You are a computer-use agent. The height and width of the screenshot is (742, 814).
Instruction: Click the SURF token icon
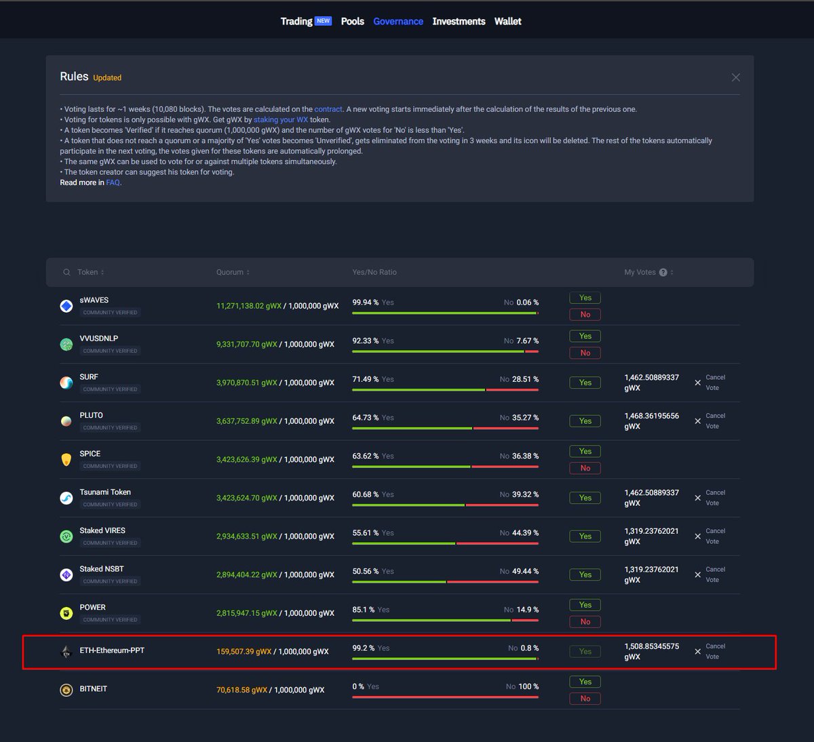click(66, 383)
